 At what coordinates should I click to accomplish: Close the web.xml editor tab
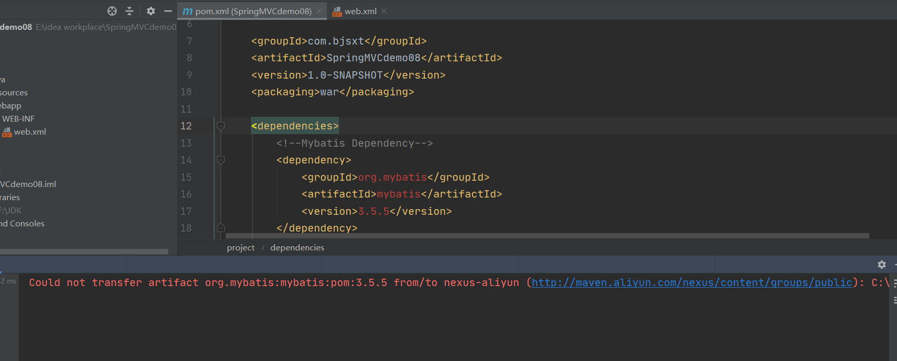384,11
